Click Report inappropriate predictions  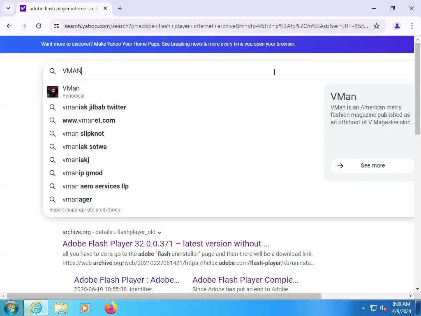point(85,209)
